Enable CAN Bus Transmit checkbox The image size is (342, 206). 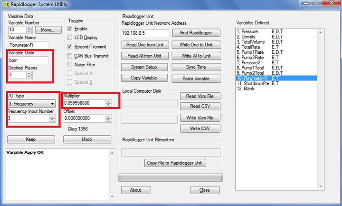(69, 56)
